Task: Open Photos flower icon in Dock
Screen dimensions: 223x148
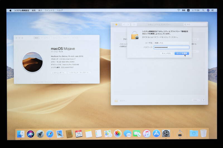Action: point(118,134)
